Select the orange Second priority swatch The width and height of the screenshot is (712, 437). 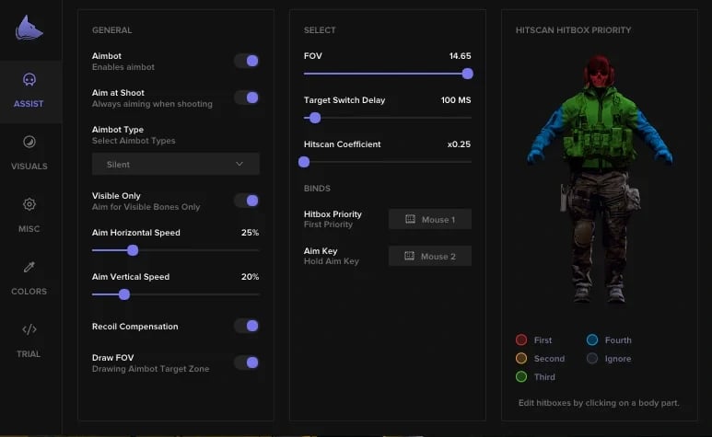tap(521, 358)
